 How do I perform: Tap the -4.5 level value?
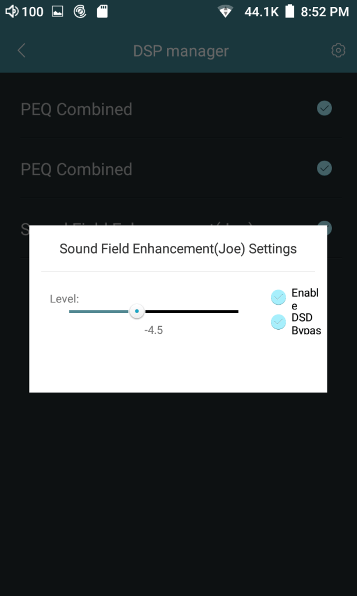click(153, 330)
